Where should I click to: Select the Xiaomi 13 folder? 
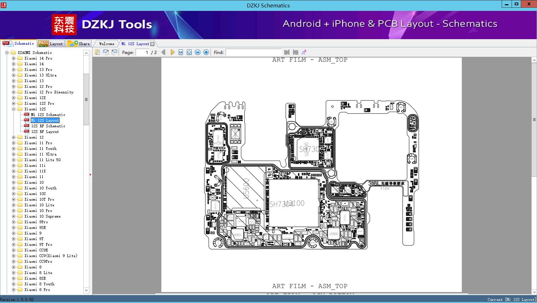pos(34,81)
